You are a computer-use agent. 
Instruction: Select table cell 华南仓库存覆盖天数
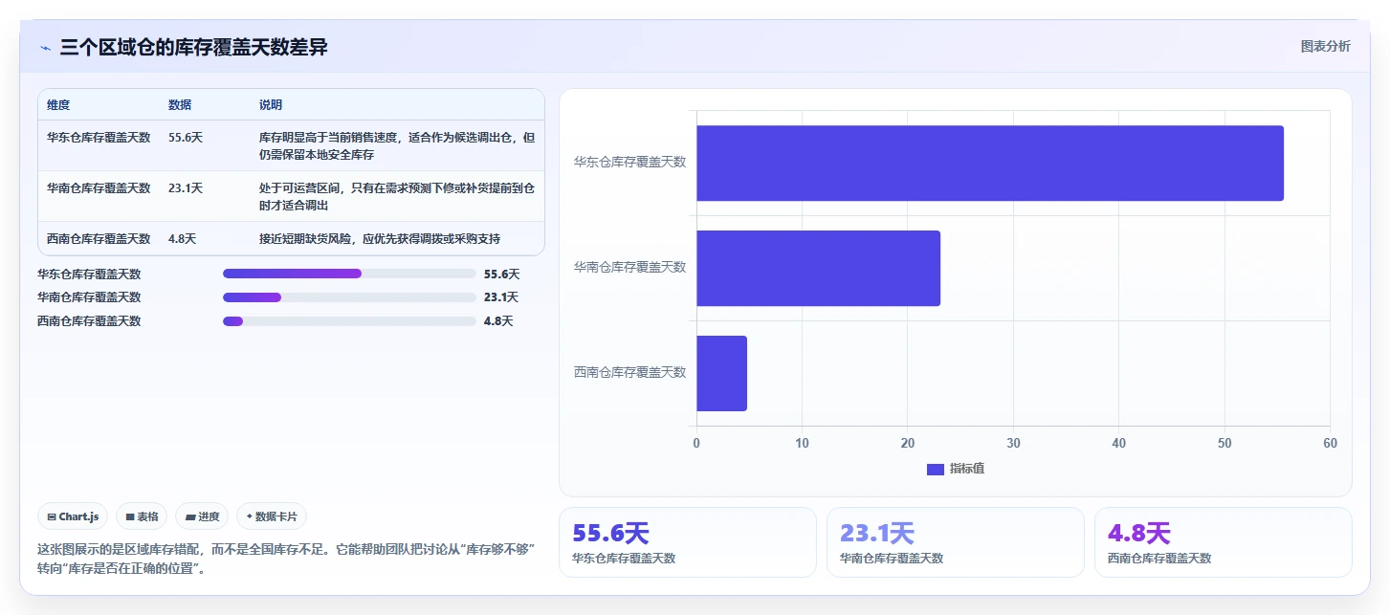pos(99,188)
